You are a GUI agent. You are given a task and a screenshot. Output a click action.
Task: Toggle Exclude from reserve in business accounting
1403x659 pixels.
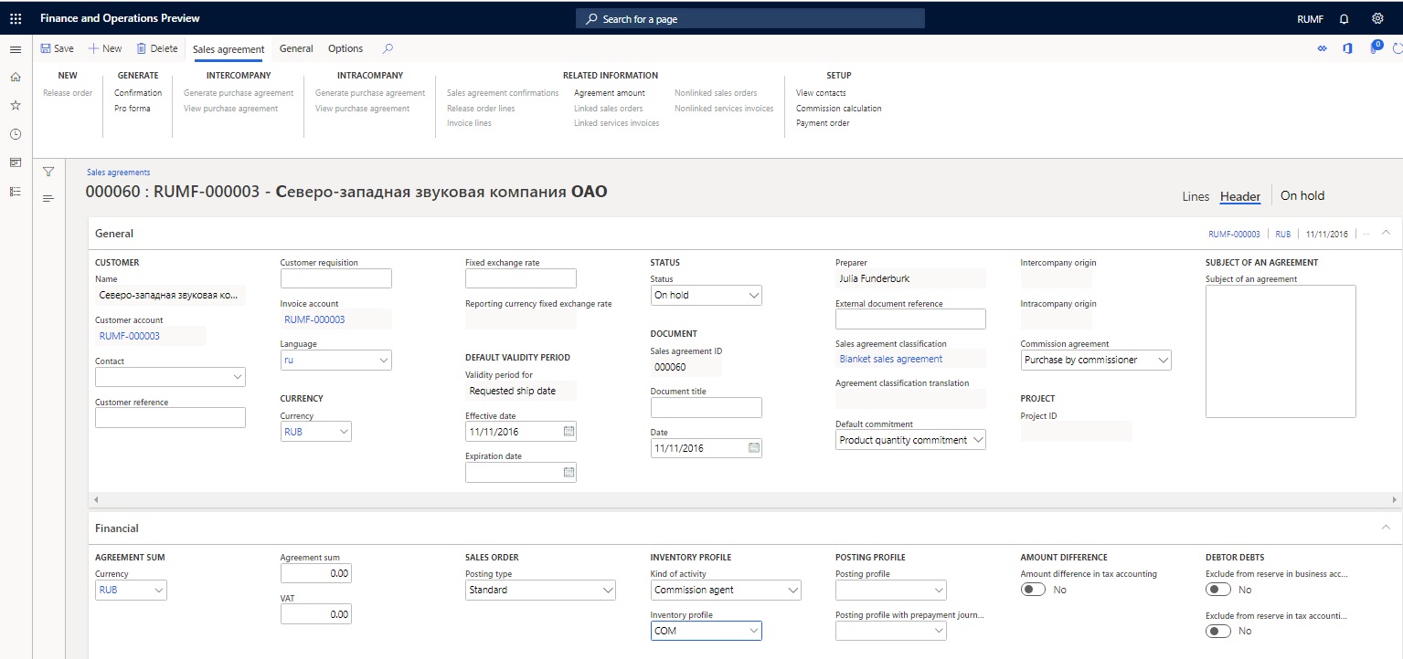(1218, 590)
